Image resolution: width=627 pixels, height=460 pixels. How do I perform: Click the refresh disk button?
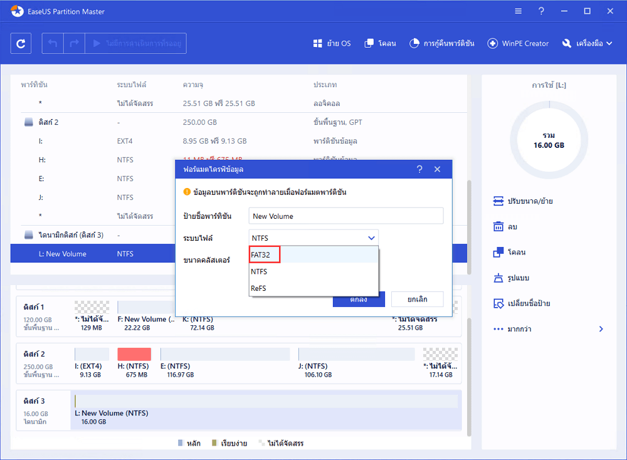click(21, 43)
